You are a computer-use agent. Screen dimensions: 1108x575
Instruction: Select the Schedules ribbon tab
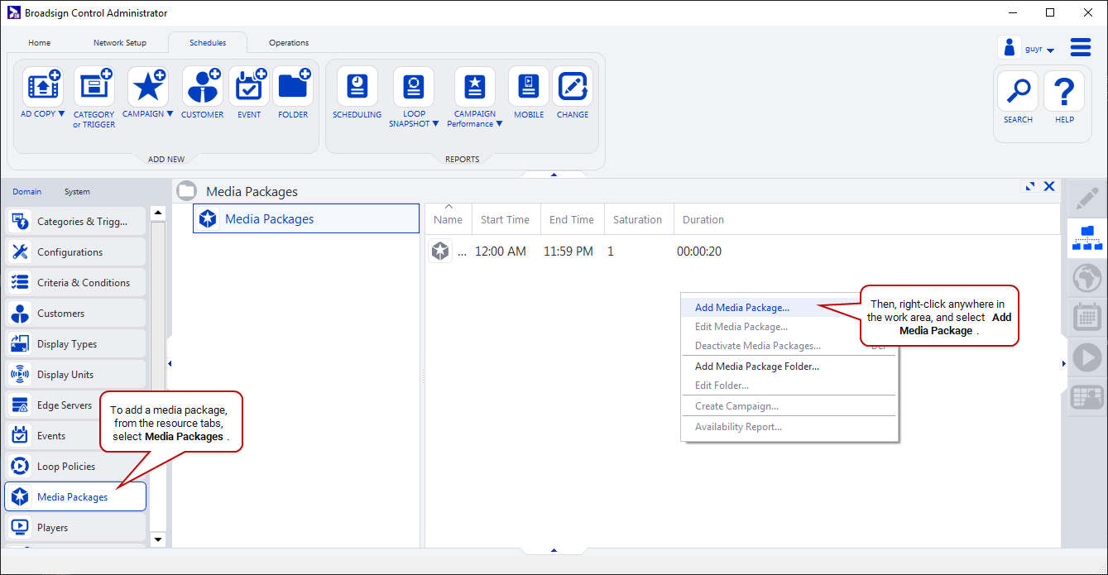[x=208, y=42]
